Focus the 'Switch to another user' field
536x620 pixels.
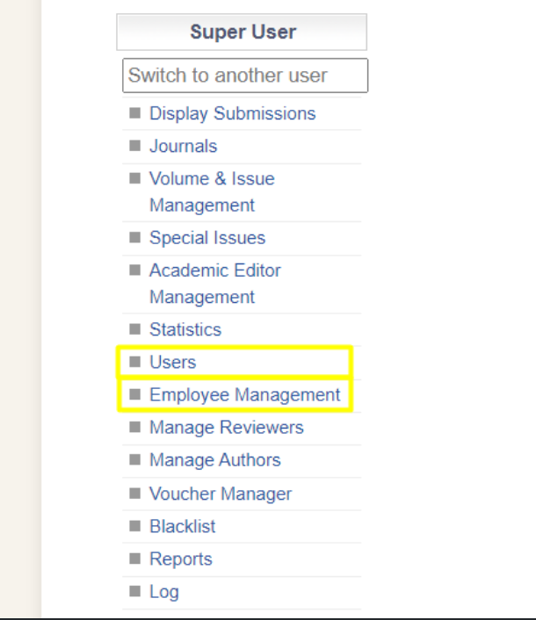[245, 76]
